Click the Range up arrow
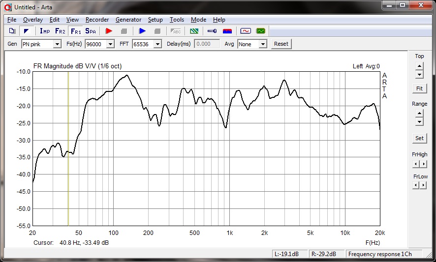Image resolution: width=436 pixels, height=262 pixels. pos(419,113)
